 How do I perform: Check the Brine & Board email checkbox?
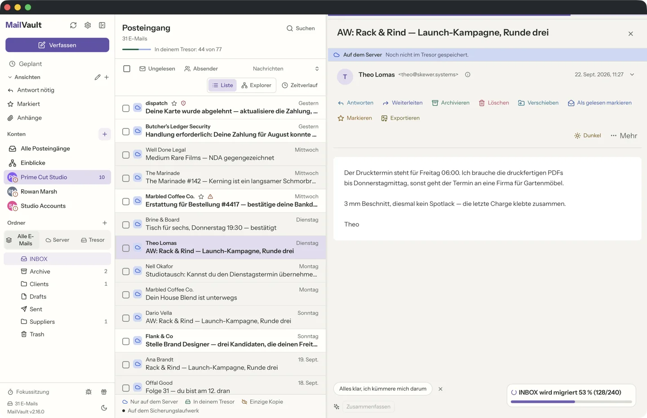[x=126, y=225]
